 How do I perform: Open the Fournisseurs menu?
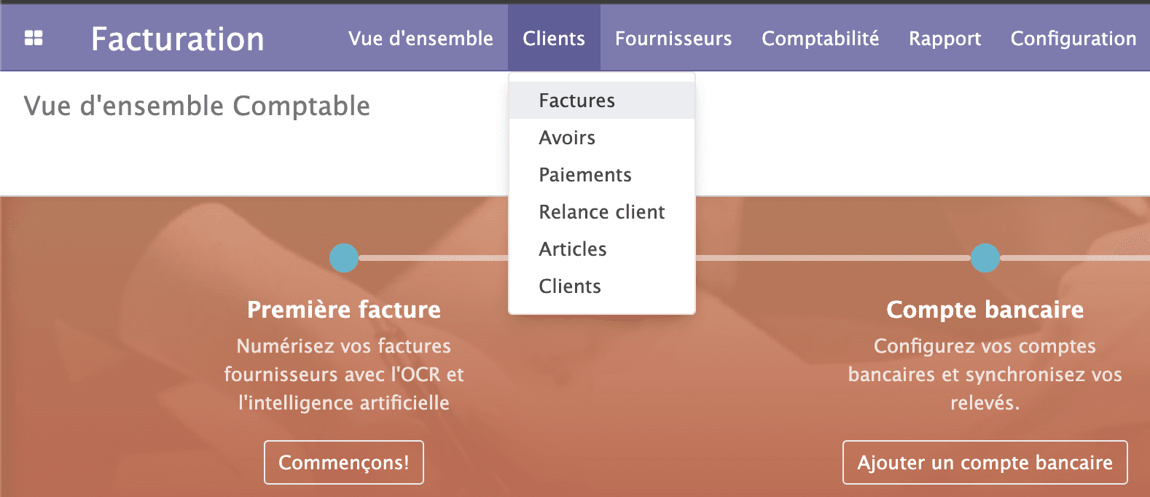point(673,39)
